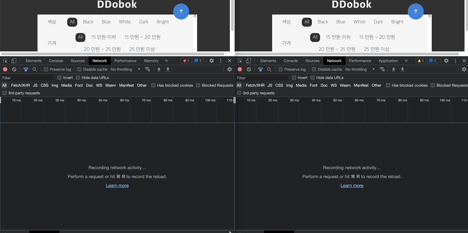This screenshot has height=233, width=468.
Task: Select the inspect element cursor tool
Action: pos(5,61)
